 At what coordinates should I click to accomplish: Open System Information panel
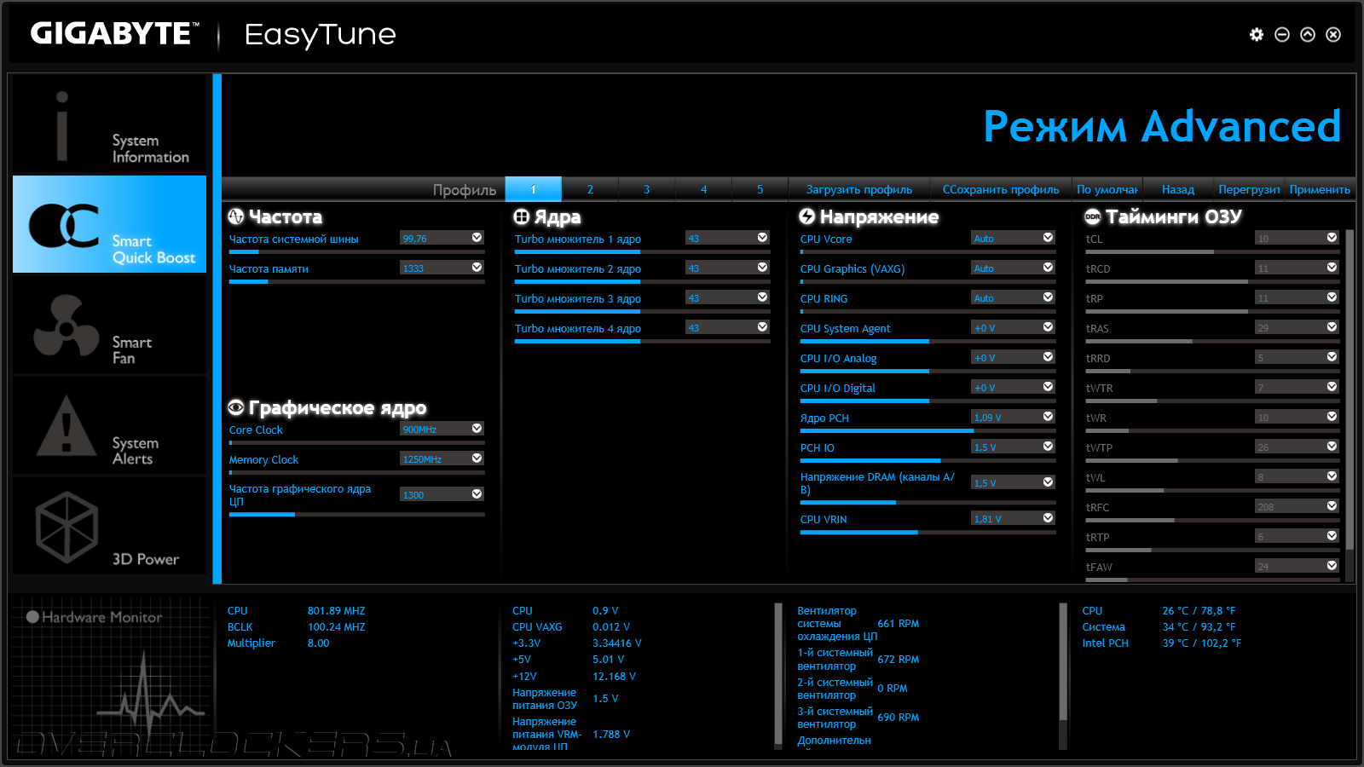point(109,124)
